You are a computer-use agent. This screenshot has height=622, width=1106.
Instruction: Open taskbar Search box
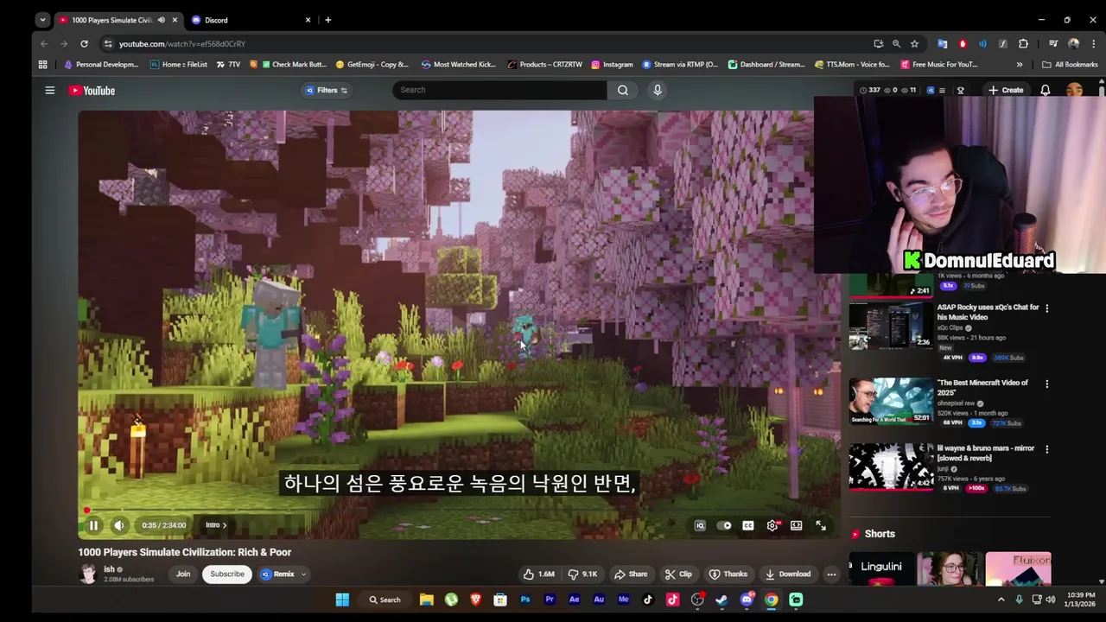[x=385, y=600]
